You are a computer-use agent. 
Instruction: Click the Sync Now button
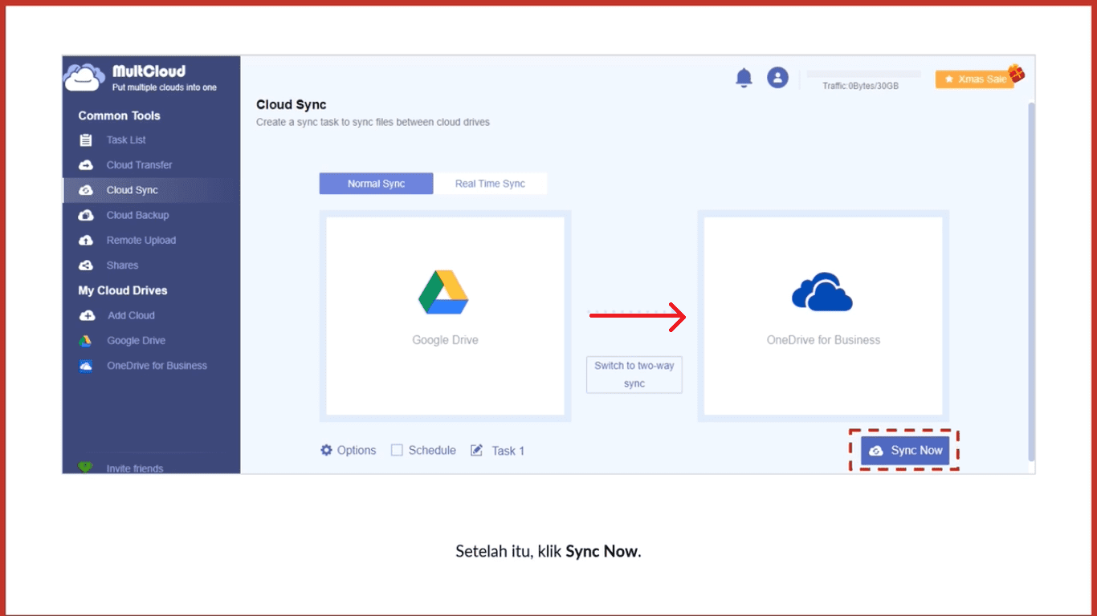905,450
